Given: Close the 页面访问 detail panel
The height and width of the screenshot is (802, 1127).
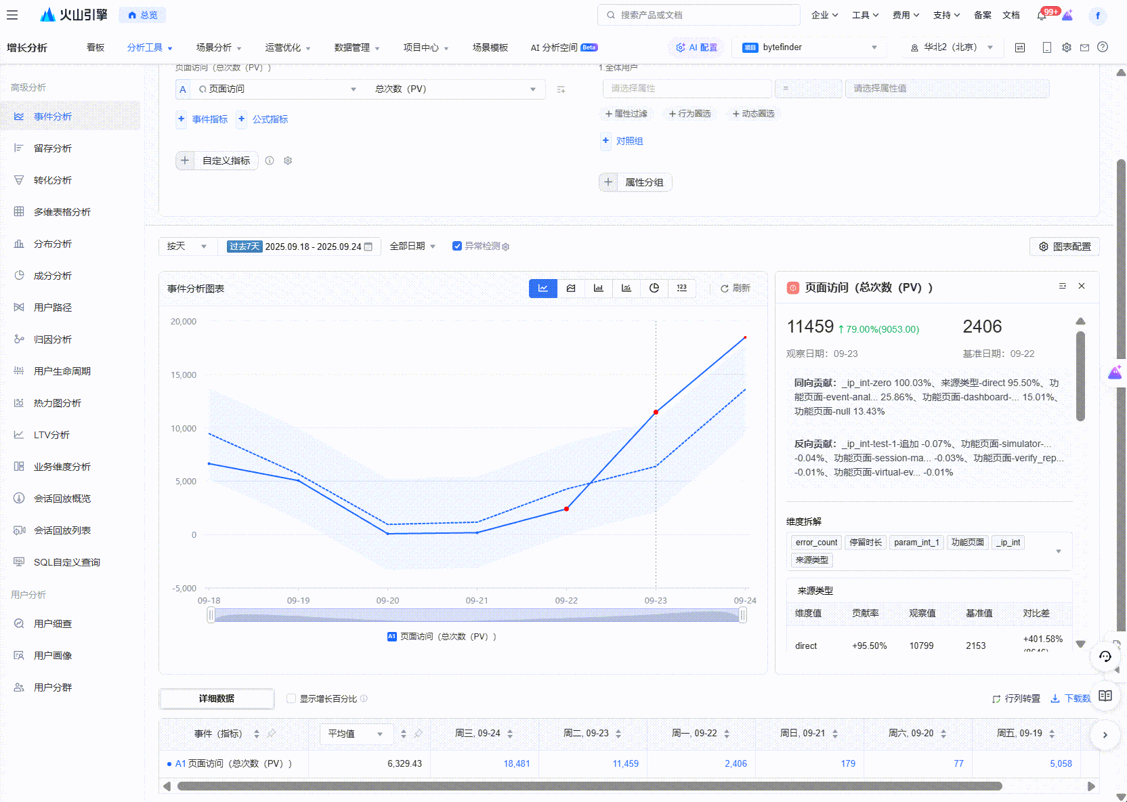Looking at the screenshot, I should 1082,287.
